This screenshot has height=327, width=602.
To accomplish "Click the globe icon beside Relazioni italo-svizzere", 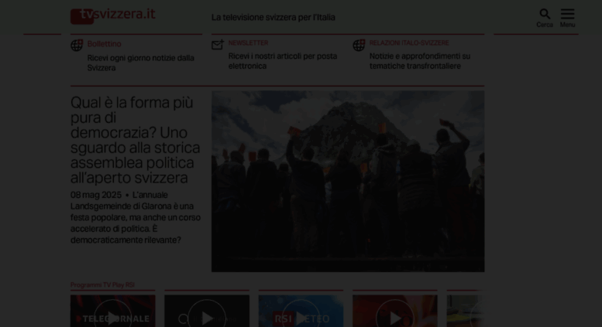I will coord(359,45).
